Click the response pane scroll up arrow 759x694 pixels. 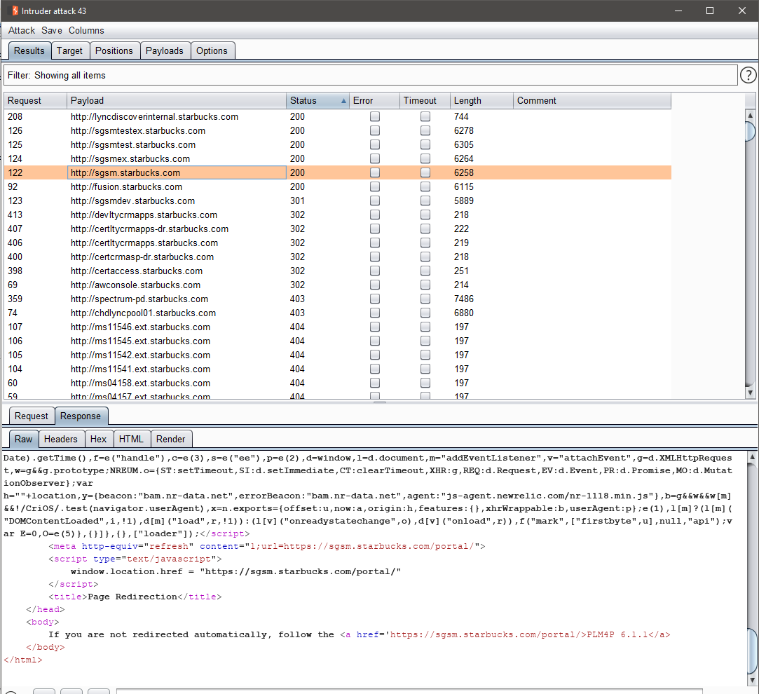tap(752, 456)
